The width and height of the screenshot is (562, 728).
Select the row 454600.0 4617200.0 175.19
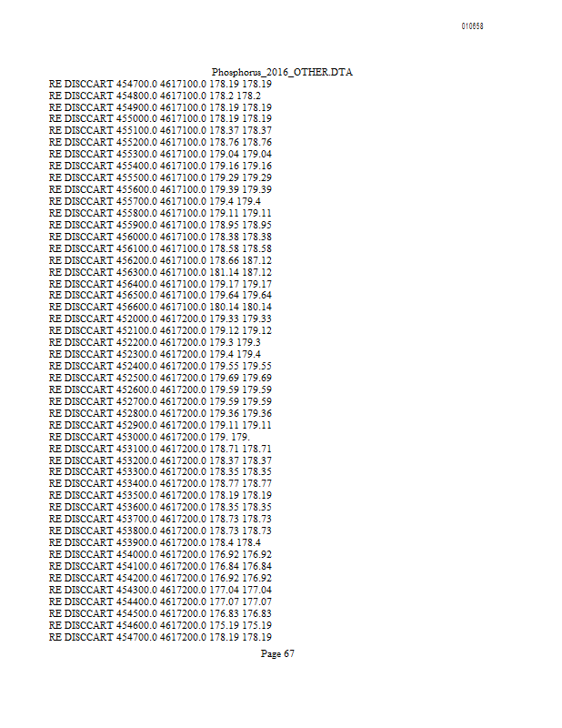click(161, 625)
